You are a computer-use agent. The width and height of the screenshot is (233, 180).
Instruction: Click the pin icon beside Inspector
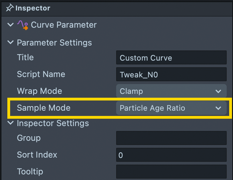(9, 8)
